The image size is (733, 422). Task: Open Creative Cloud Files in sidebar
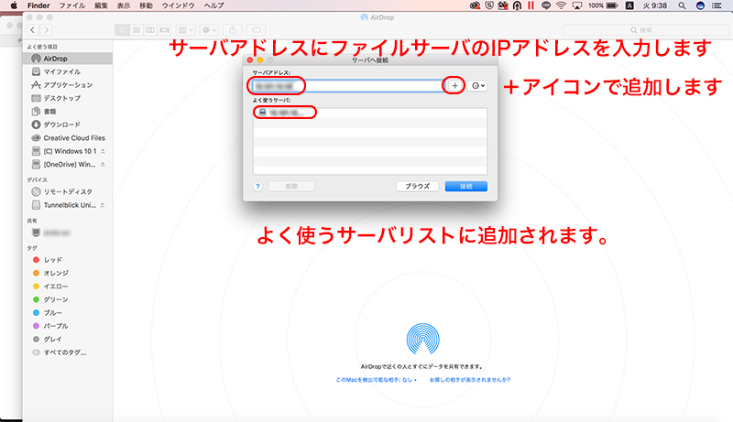(x=68, y=137)
